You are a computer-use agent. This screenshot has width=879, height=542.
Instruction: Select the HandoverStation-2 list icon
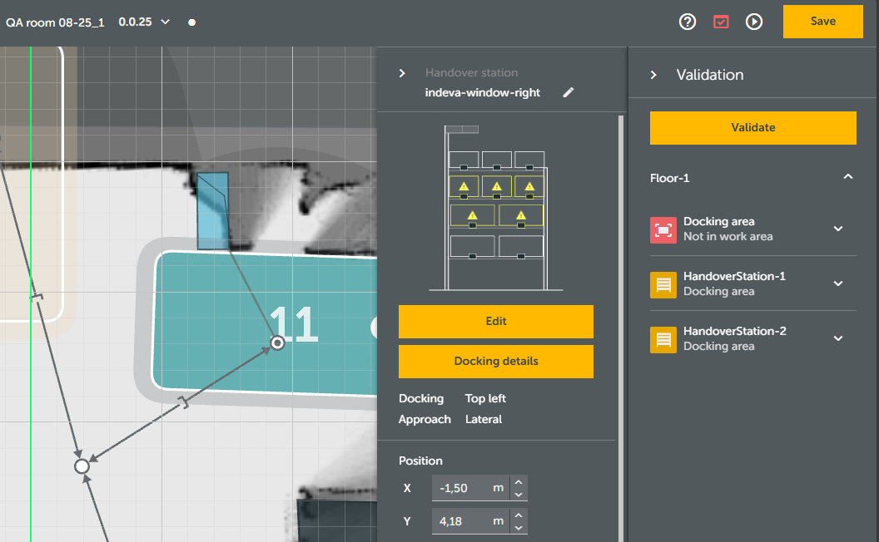click(x=663, y=339)
